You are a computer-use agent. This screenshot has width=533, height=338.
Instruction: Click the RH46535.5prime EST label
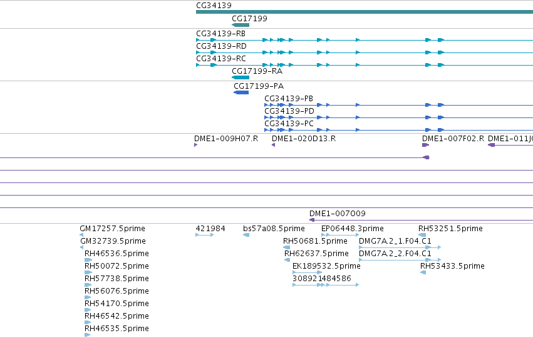116,329
